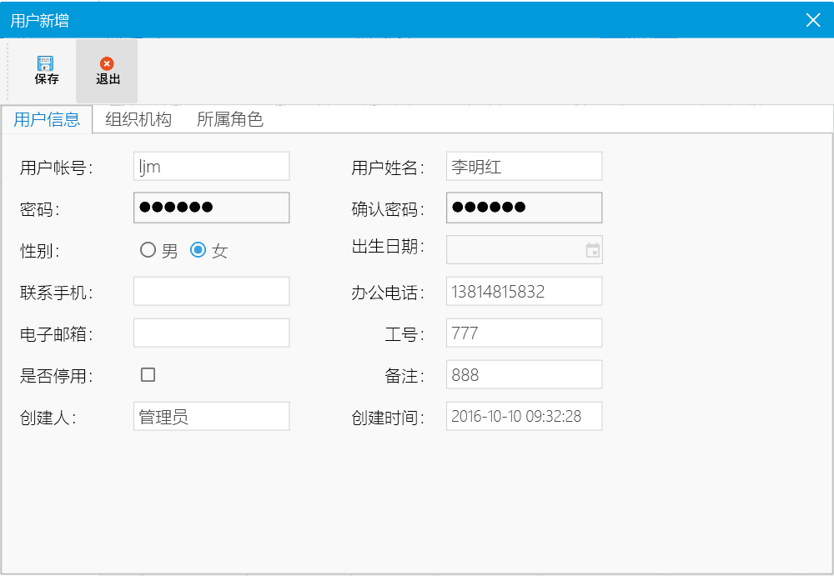Click the empty 电子邮箱 input field
The width and height of the screenshot is (834, 576).
pyautogui.click(x=212, y=333)
